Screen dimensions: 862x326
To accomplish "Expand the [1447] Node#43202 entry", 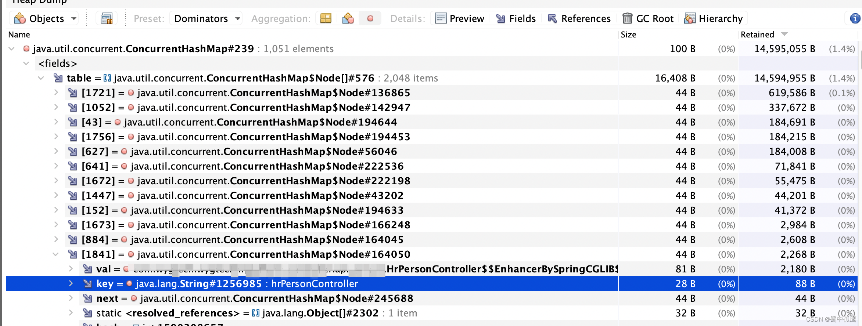I will tap(56, 195).
